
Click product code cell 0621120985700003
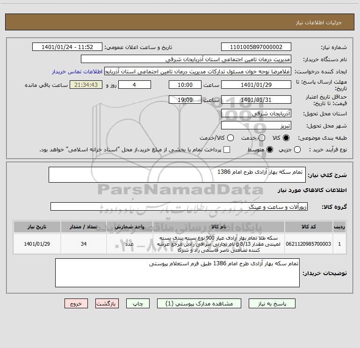pyautogui.click(x=309, y=244)
